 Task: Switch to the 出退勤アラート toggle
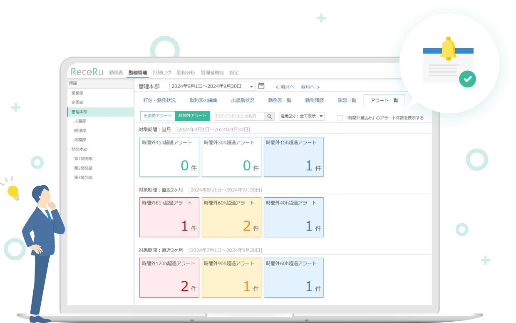pos(158,116)
